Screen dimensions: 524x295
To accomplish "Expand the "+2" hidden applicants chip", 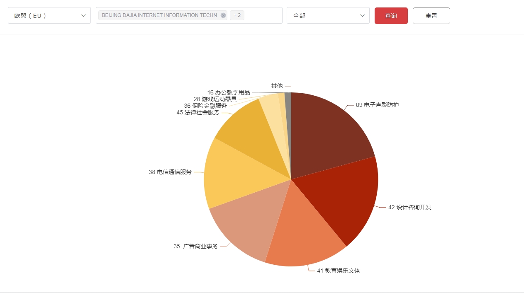I will pyautogui.click(x=237, y=15).
